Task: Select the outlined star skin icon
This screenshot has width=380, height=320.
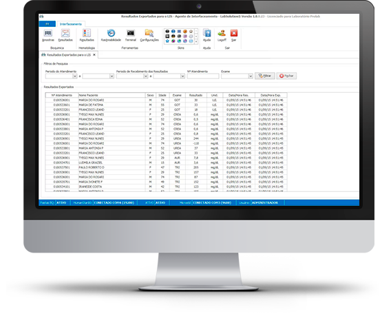Action: point(191,31)
